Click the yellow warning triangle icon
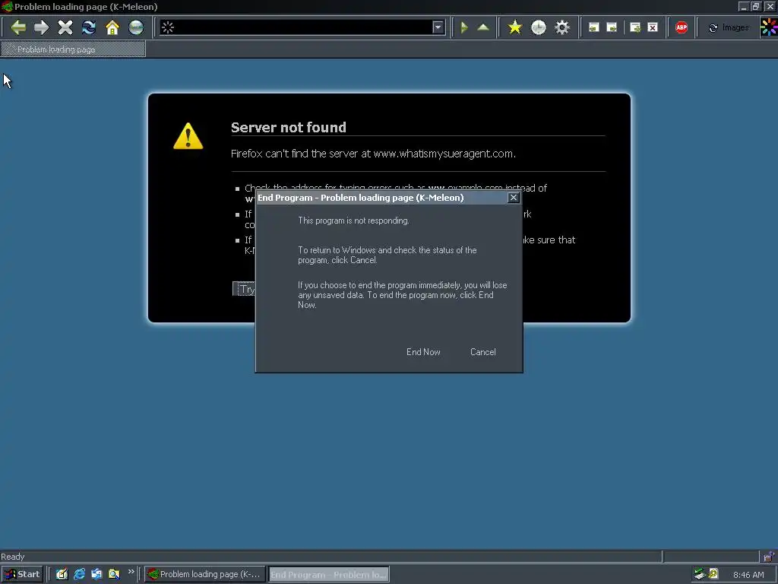778x584 pixels. click(x=188, y=136)
